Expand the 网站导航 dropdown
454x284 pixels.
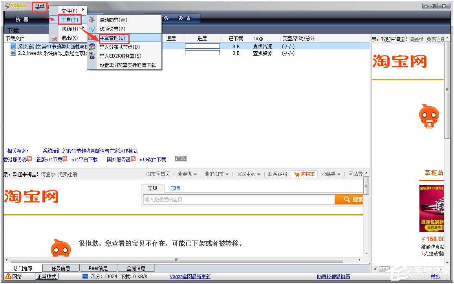[355, 174]
